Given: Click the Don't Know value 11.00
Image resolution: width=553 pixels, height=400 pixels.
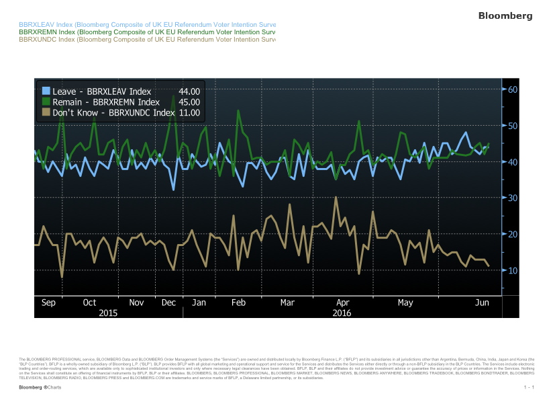Looking at the screenshot, I should 189,113.
